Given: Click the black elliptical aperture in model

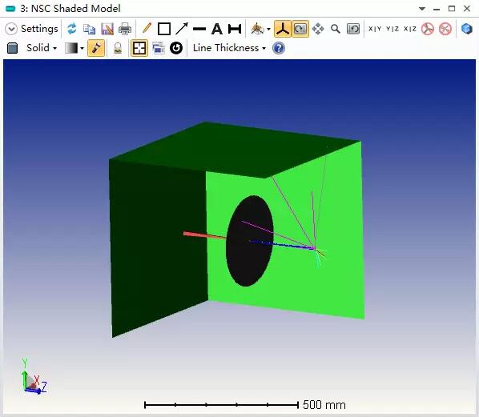Looking at the screenshot, I should point(250,241).
